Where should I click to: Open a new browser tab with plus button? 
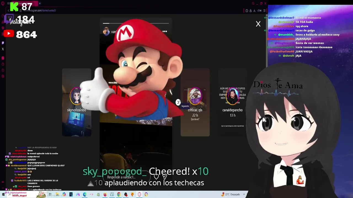coord(40,4)
